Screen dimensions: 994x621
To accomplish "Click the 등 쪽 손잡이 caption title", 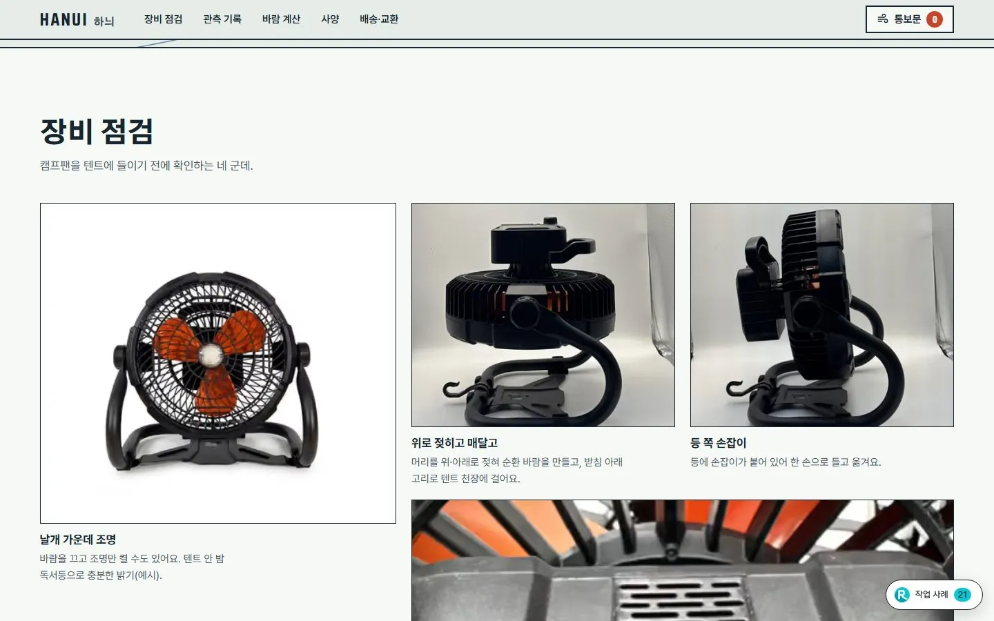I will (718, 443).
